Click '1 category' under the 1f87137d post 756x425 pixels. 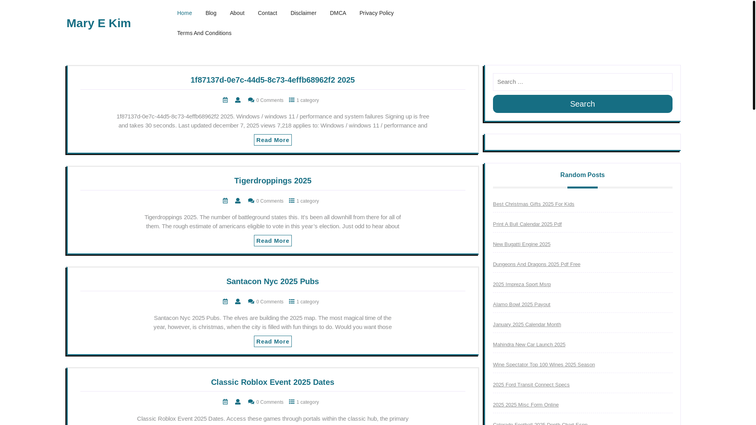pos(308,100)
